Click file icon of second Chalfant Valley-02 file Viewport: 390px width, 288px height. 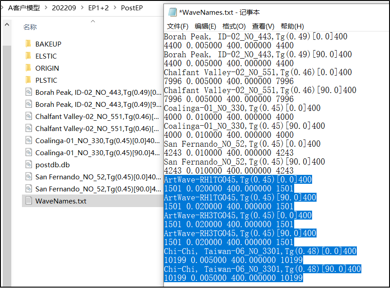click(29, 128)
